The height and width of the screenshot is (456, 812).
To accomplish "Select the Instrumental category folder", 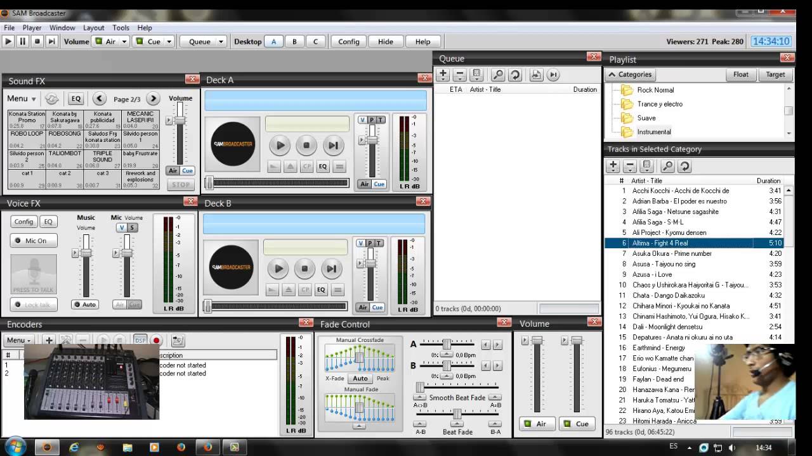I will coord(654,132).
